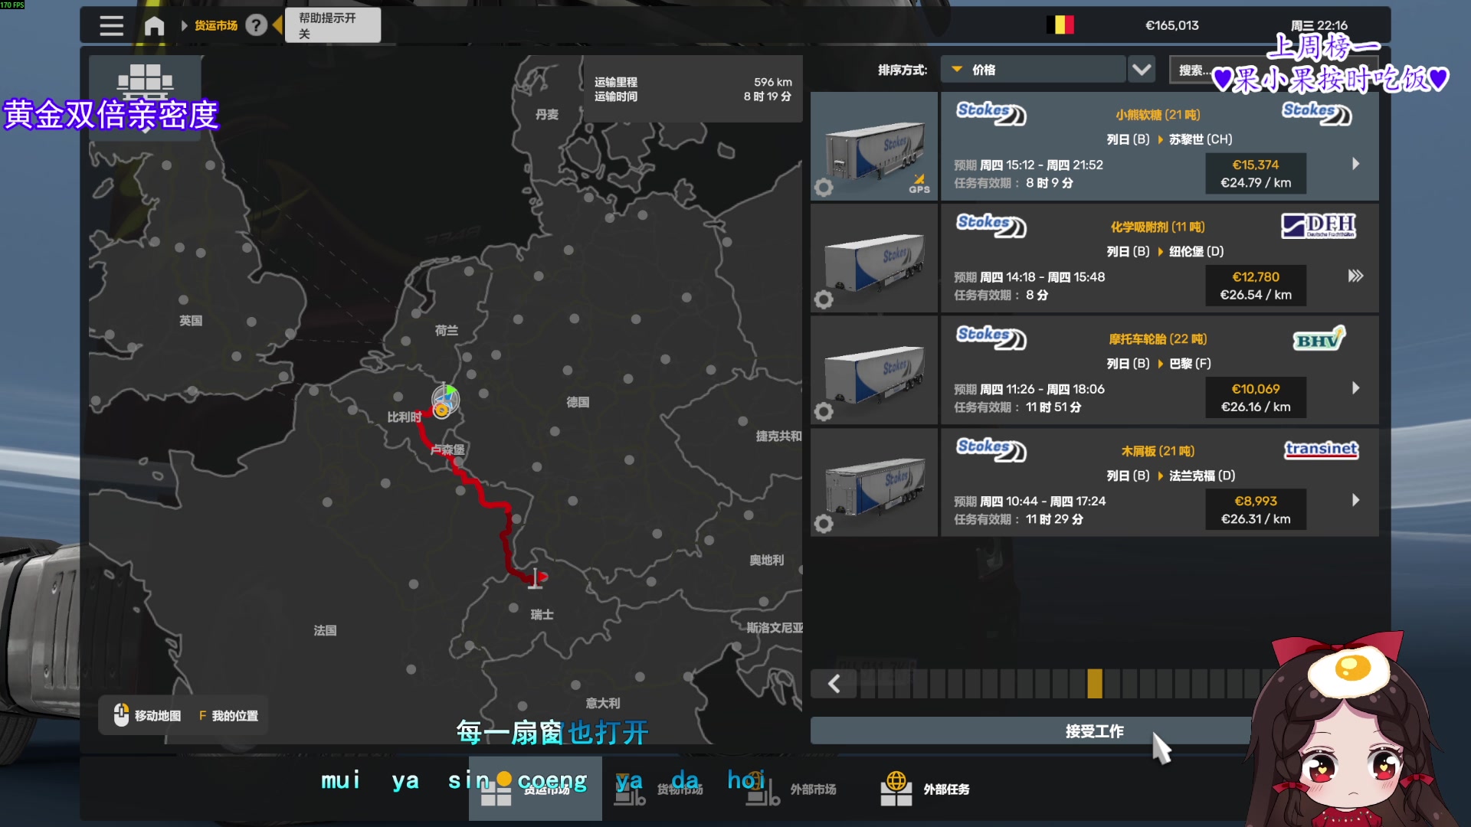Image resolution: width=1471 pixels, height=827 pixels.
Task: Click gear icon on 木屑板 trailer
Action: pos(824,524)
